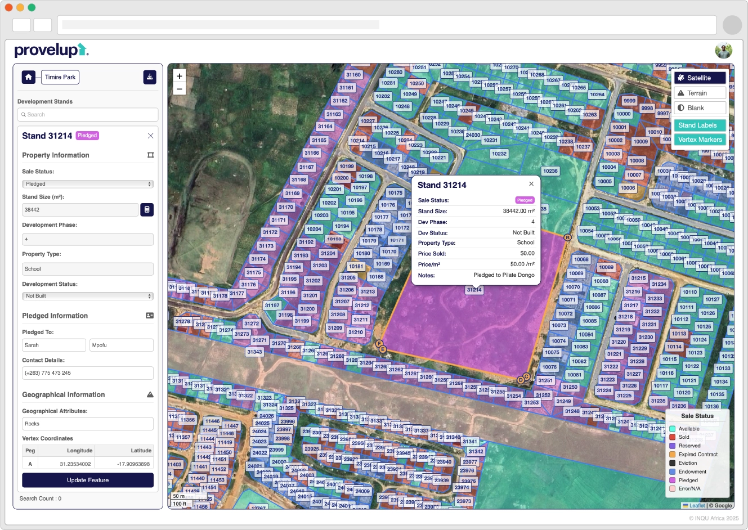The height and width of the screenshot is (530, 748).
Task: Click the Development Stands search field
Action: [88, 115]
